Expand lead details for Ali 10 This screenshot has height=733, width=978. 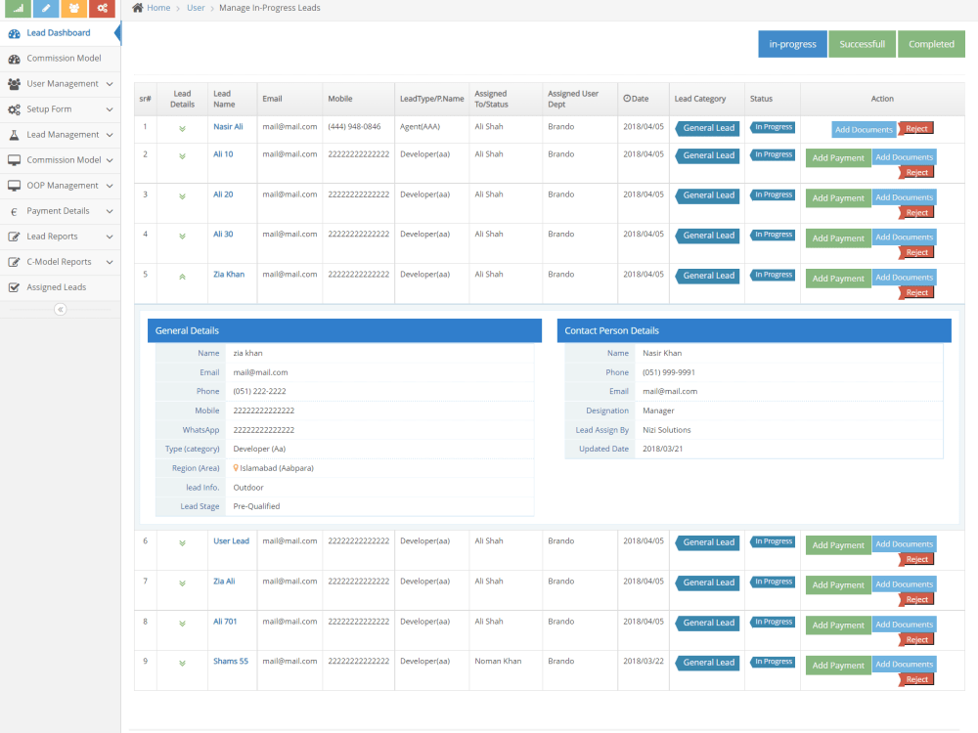[182, 156]
